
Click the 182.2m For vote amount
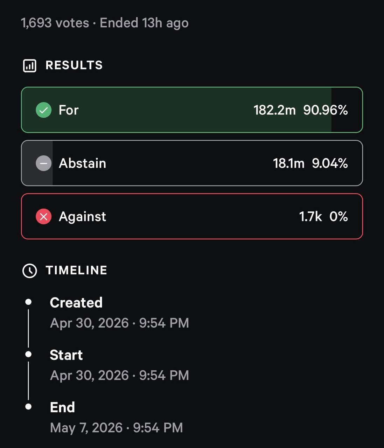pos(274,110)
